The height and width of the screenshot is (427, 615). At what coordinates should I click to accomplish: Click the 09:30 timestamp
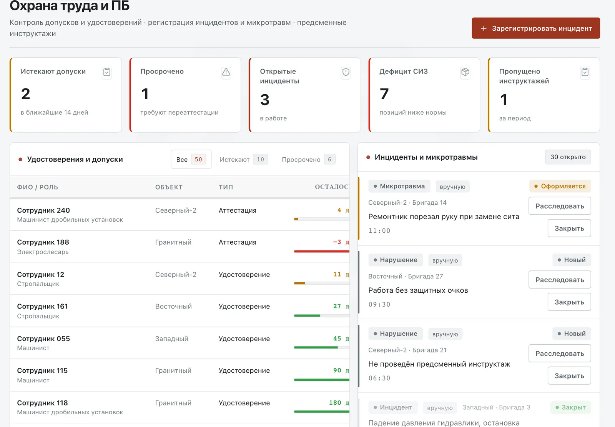pyautogui.click(x=379, y=304)
